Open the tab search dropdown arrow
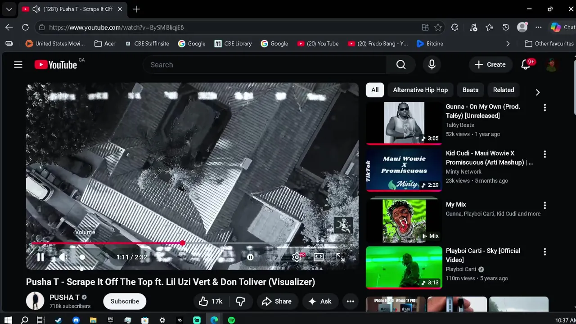Screen dimensions: 576x324 9,9
